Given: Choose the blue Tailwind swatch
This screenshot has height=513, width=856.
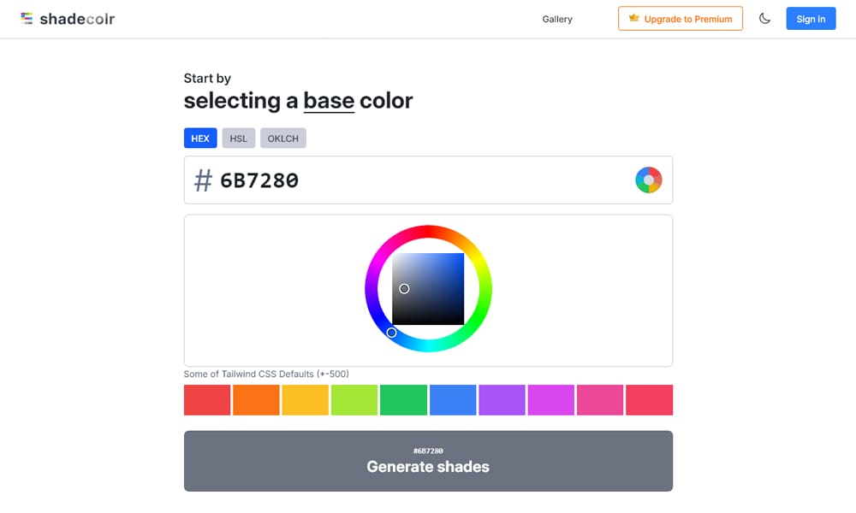Looking at the screenshot, I should 453,400.
